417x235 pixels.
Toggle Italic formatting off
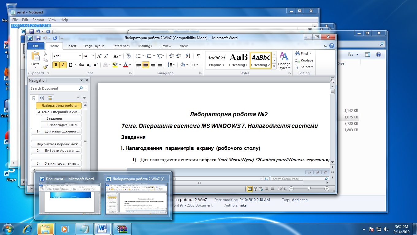point(63,65)
